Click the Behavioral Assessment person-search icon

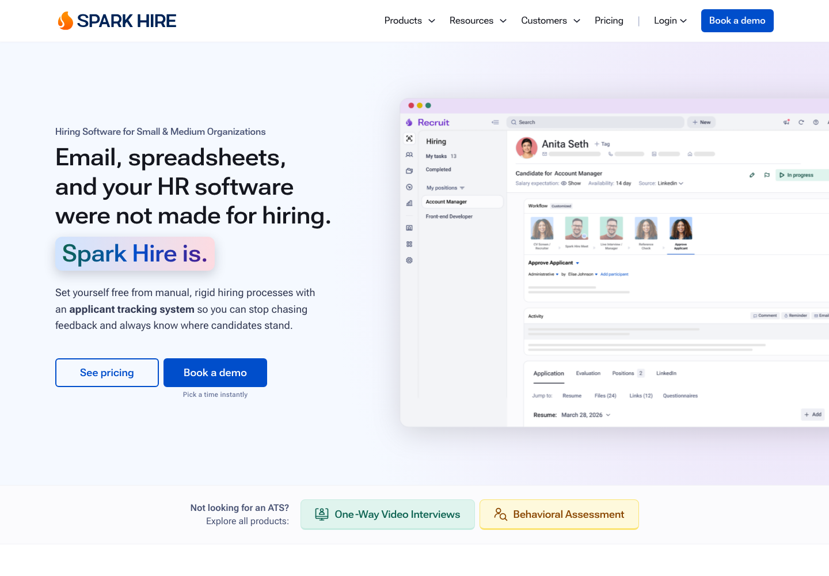500,514
